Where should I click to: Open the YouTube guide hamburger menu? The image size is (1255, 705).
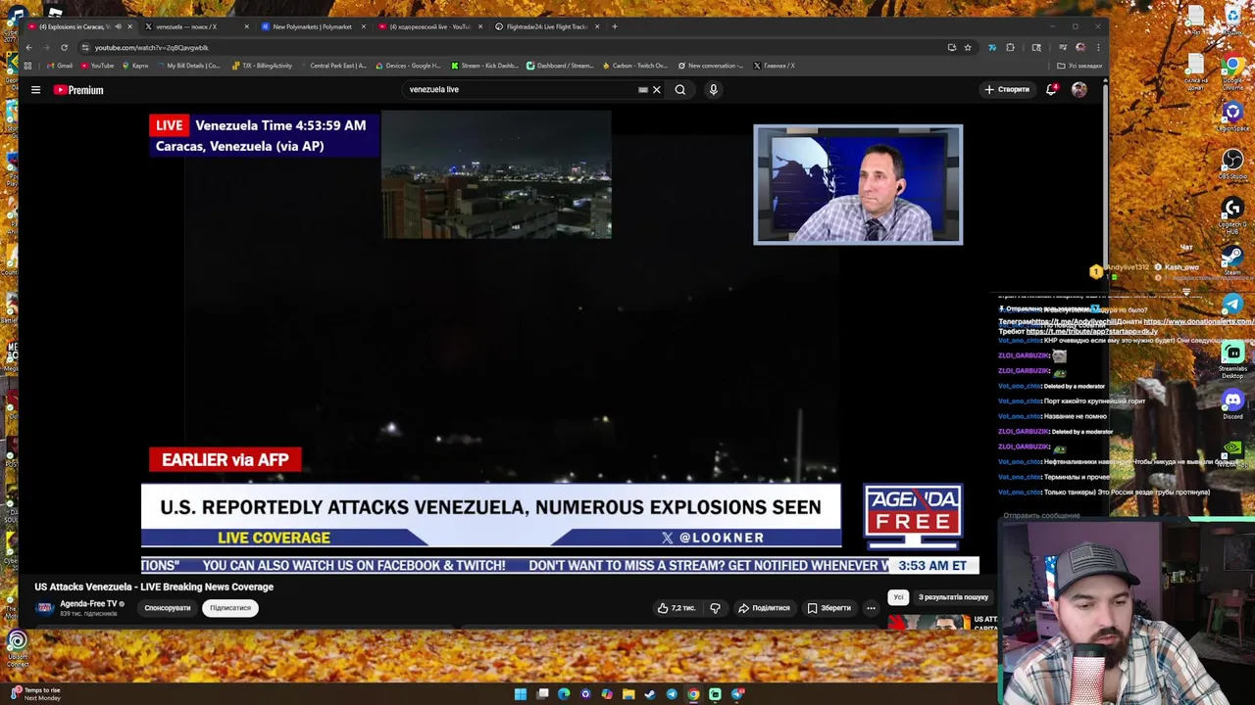click(35, 90)
